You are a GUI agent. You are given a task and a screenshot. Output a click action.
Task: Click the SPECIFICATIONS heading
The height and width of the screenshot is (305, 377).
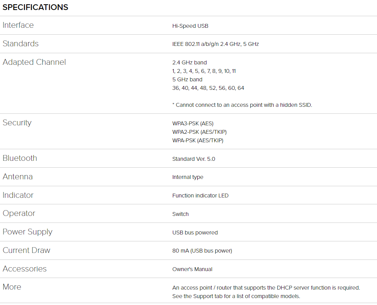pos(36,7)
